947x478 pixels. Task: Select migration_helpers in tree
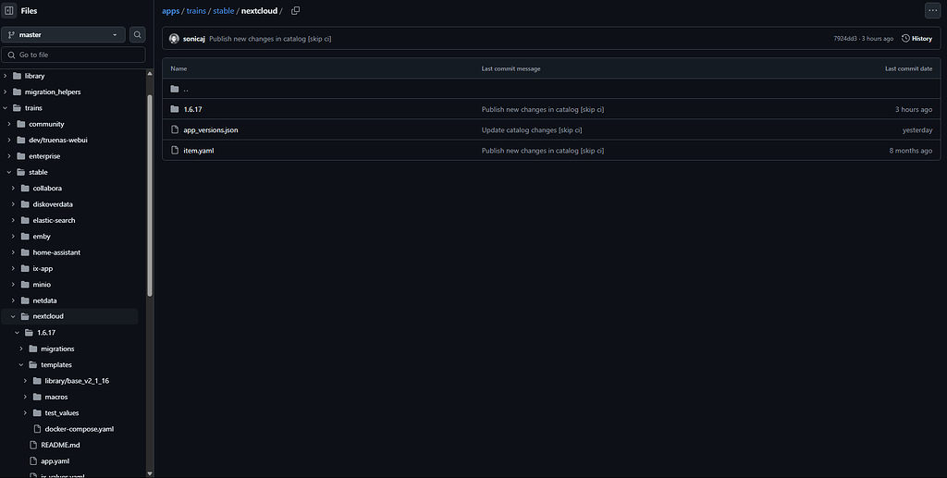(53, 92)
